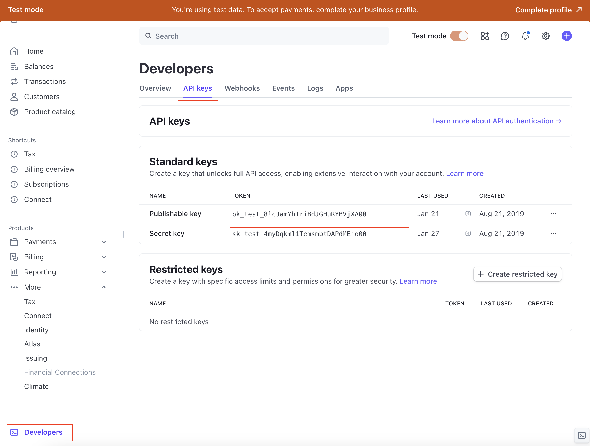Click the Jan 21 last used date
Screen dimensions: 590x446
pos(428,214)
